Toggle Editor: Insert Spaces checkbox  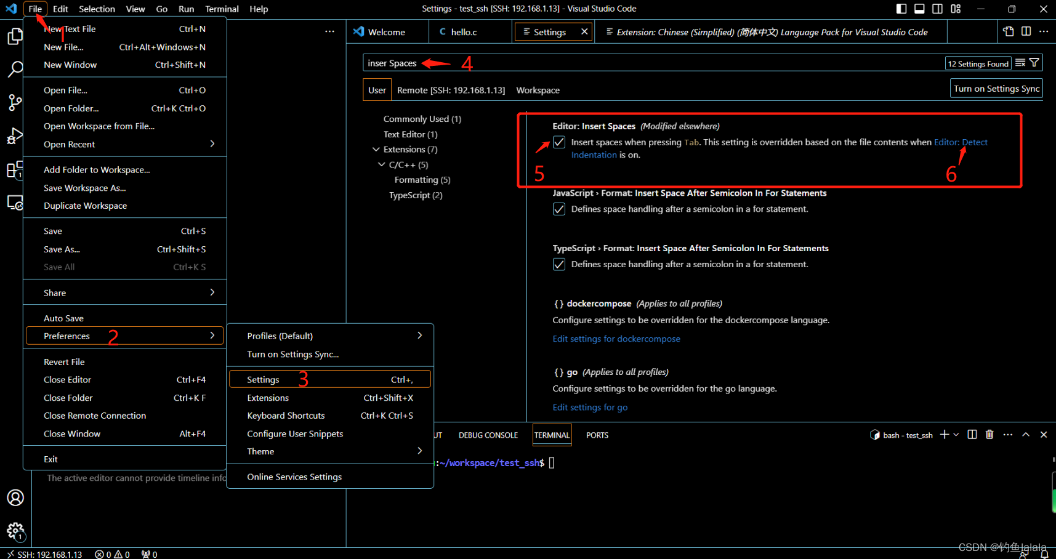559,142
